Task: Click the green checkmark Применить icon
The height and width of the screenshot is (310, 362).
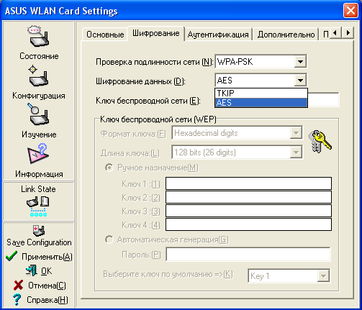Action: (12, 256)
